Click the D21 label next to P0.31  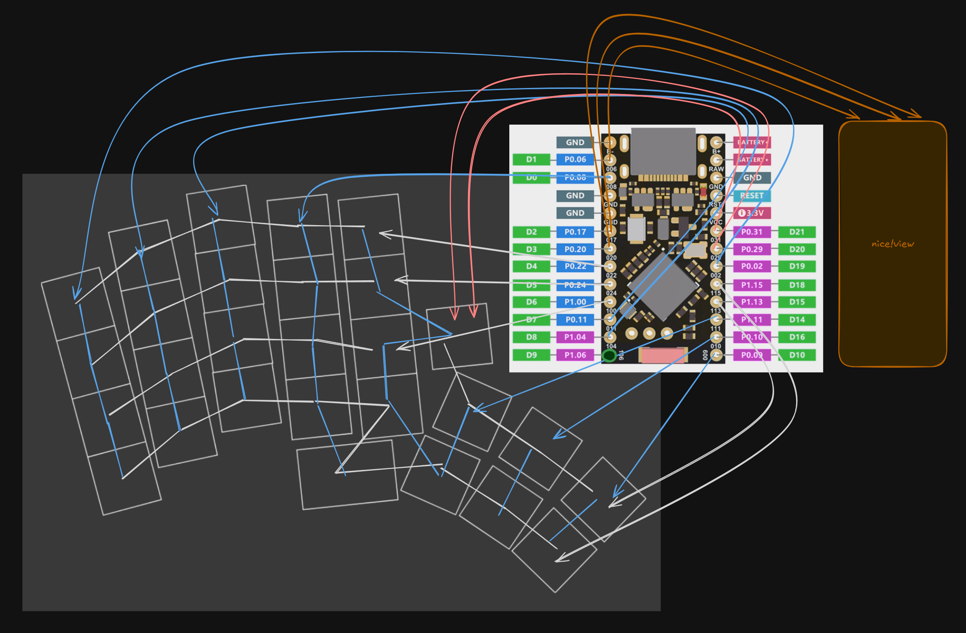point(798,232)
